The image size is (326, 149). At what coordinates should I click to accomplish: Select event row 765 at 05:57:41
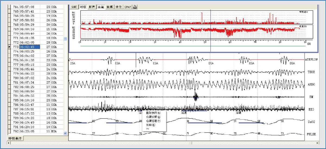pyautogui.click(x=35, y=11)
